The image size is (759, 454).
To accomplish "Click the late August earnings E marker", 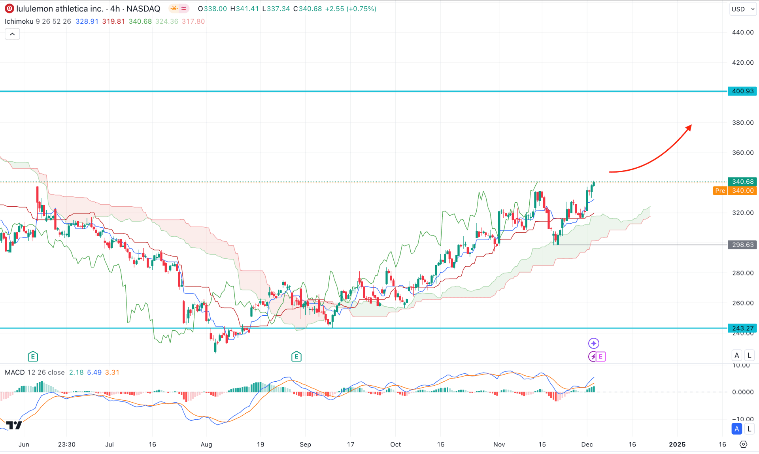I will [296, 356].
